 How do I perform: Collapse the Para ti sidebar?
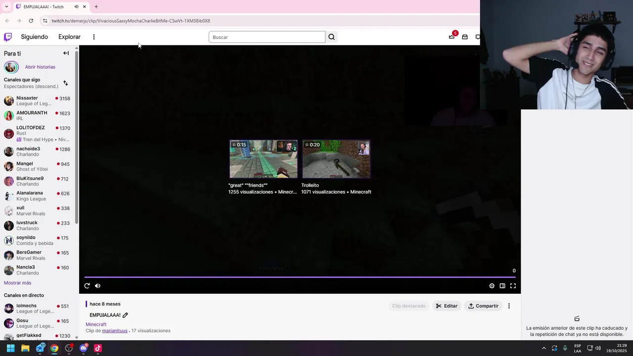coord(66,53)
